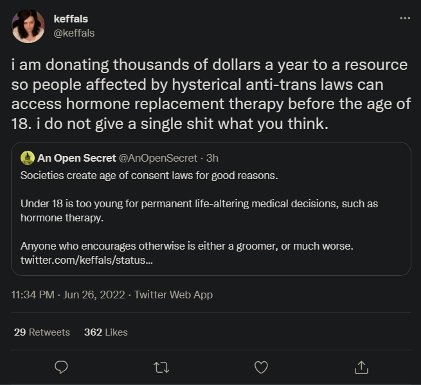
Task: Click the share upload icon
Action: click(361, 367)
